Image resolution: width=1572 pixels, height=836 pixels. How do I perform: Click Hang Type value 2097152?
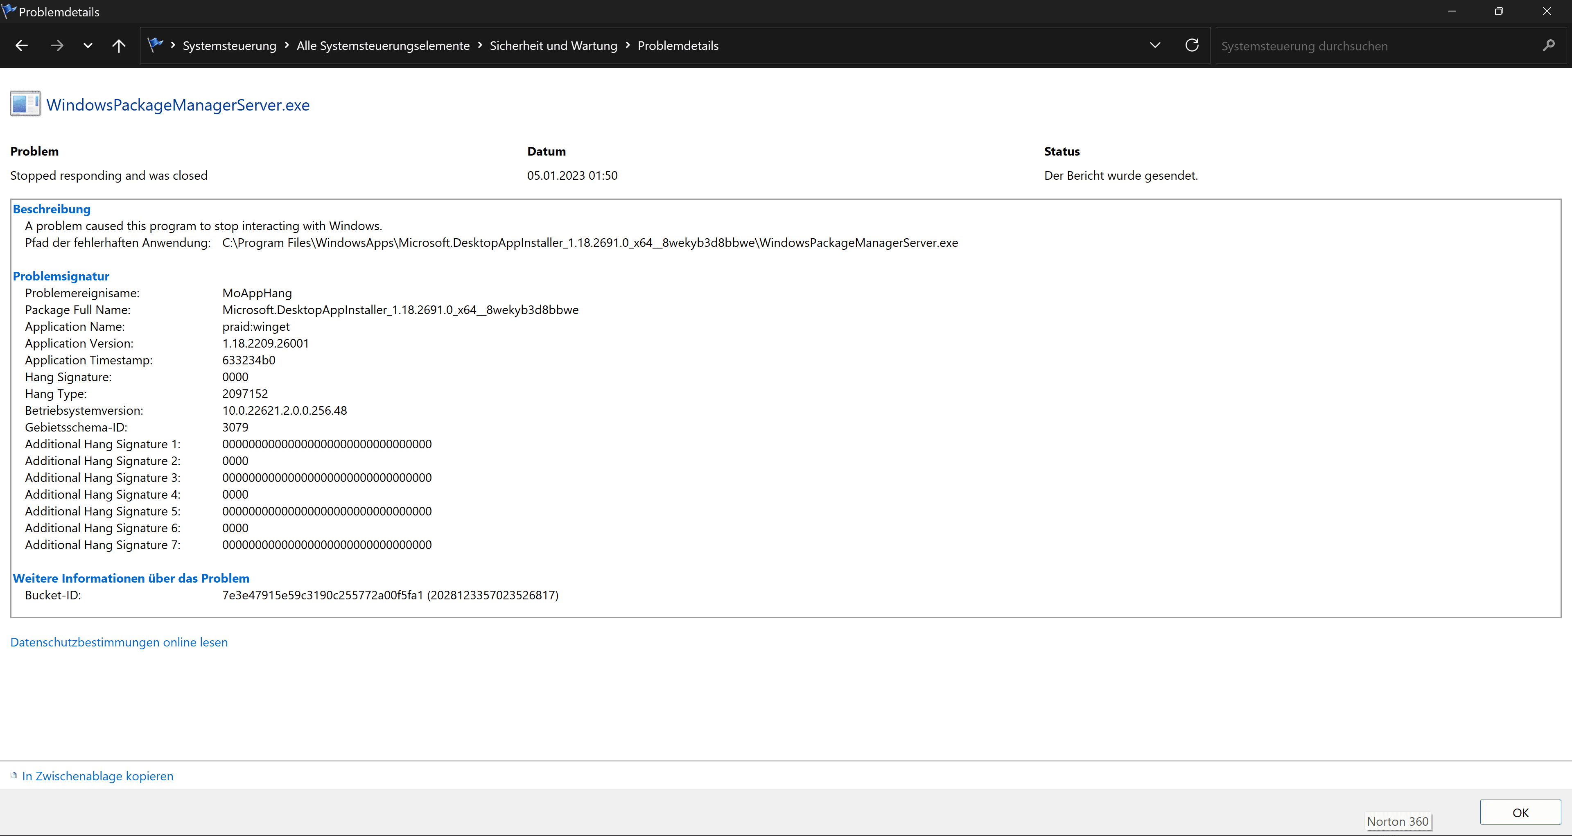coord(245,393)
